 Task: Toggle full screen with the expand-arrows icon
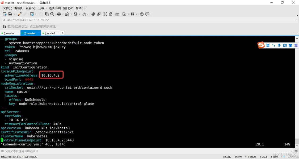tap(105, 14)
